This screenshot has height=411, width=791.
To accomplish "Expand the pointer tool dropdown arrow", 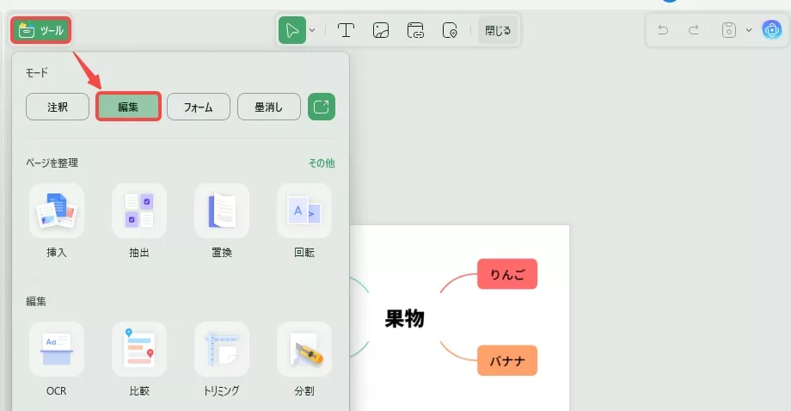I will coord(312,30).
